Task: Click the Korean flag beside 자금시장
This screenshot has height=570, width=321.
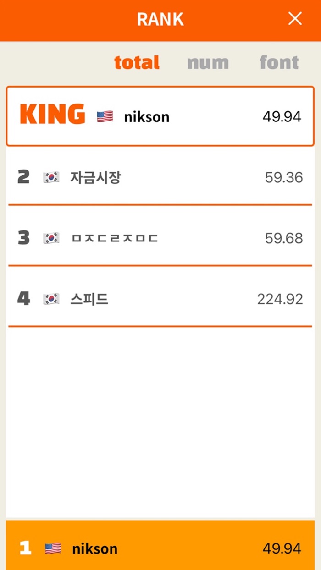Action: (51, 177)
